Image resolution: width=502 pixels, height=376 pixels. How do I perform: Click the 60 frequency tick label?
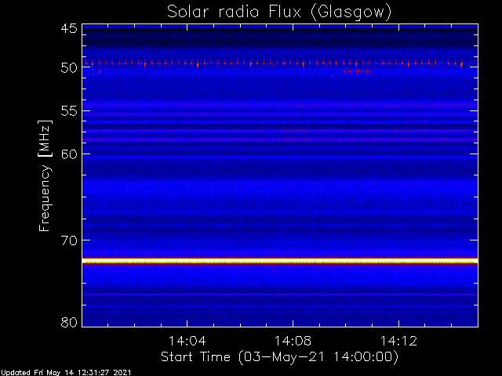[69, 154]
